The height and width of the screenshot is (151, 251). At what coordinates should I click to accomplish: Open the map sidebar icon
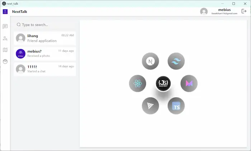pyautogui.click(x=5, y=50)
